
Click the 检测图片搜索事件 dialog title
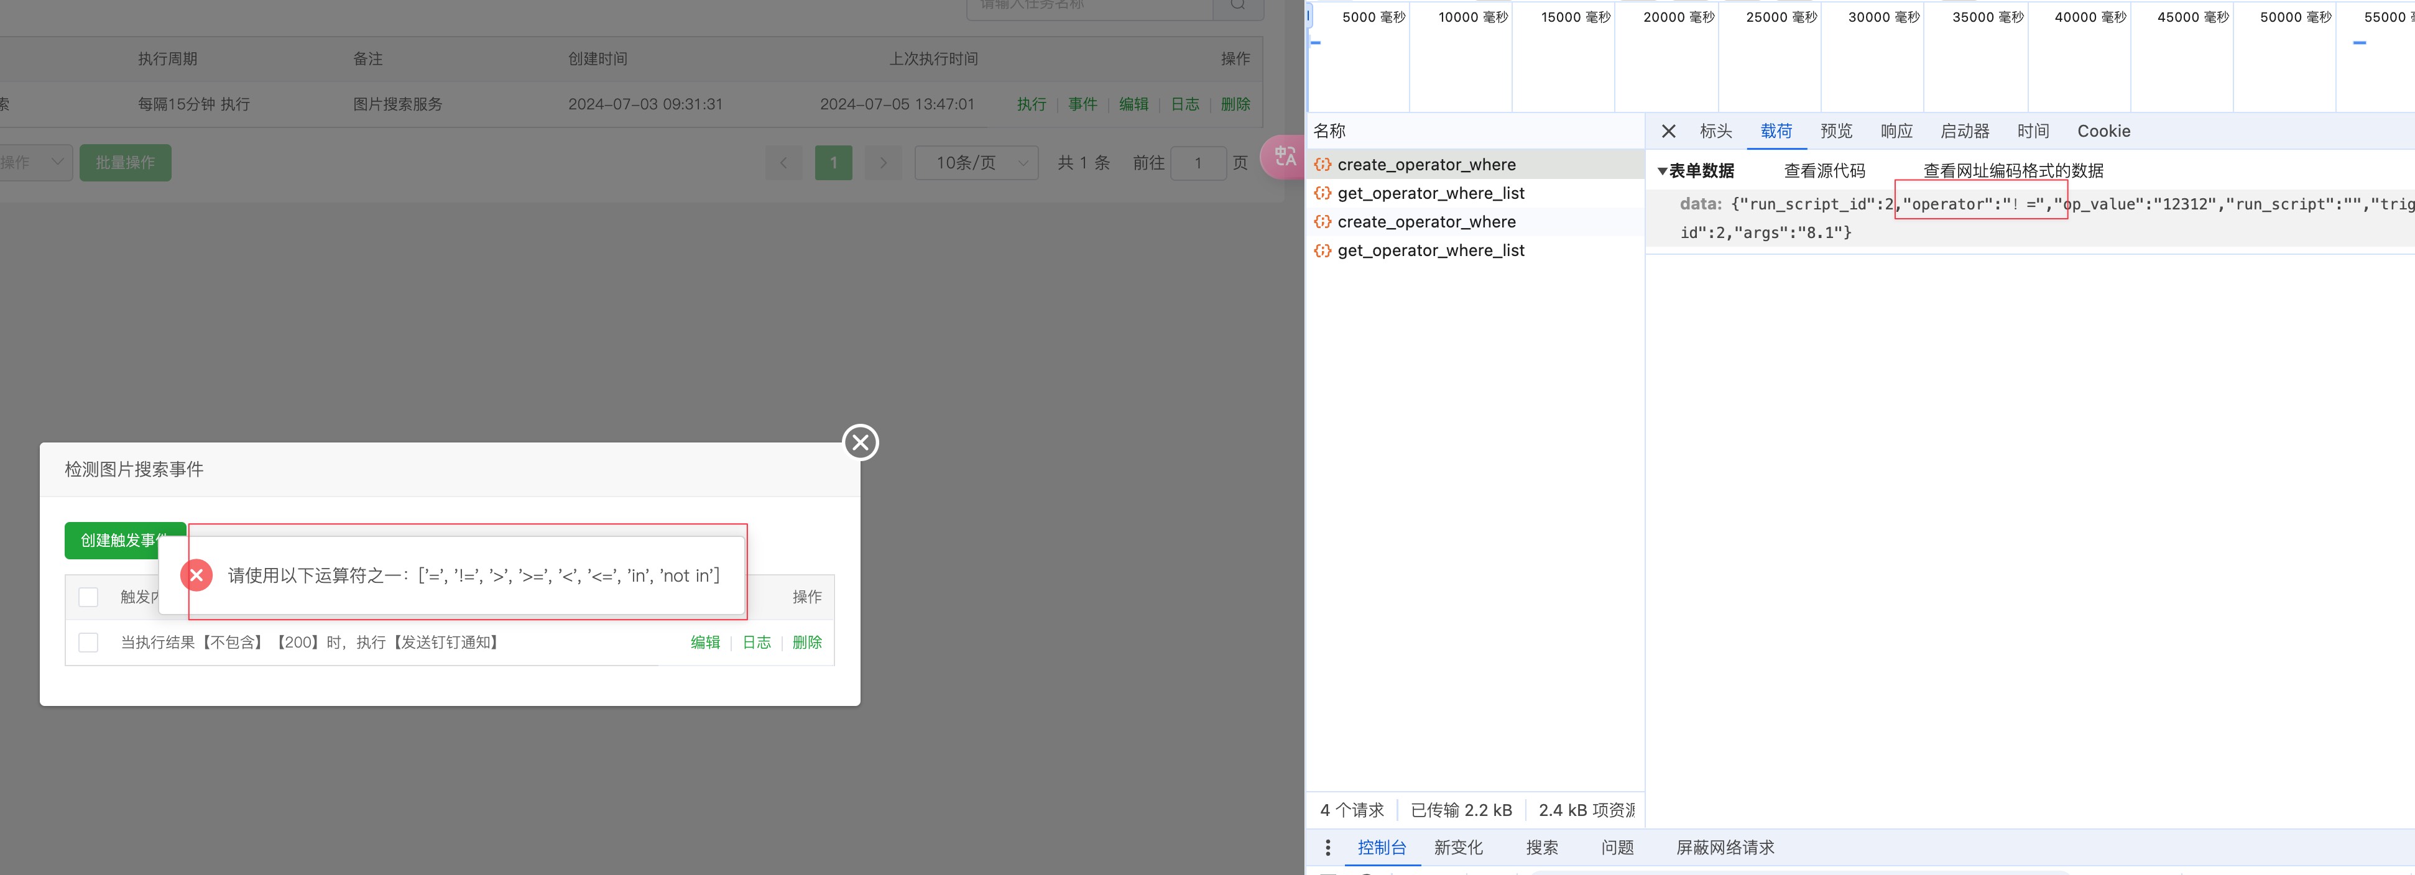134,469
